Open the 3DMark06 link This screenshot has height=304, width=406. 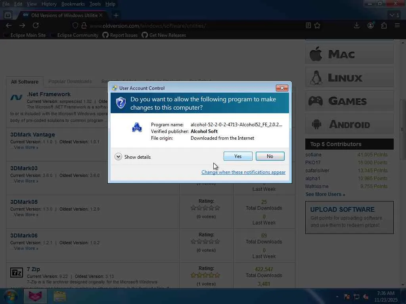(x=24, y=236)
